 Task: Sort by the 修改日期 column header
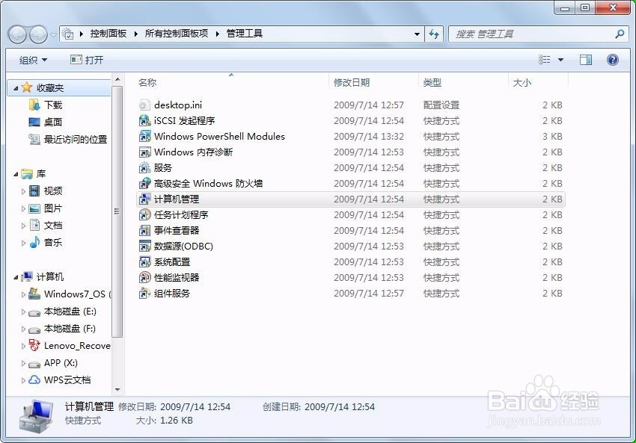[x=373, y=83]
